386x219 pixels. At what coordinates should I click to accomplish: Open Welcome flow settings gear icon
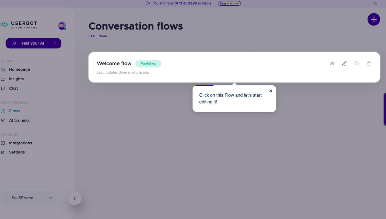point(357,63)
